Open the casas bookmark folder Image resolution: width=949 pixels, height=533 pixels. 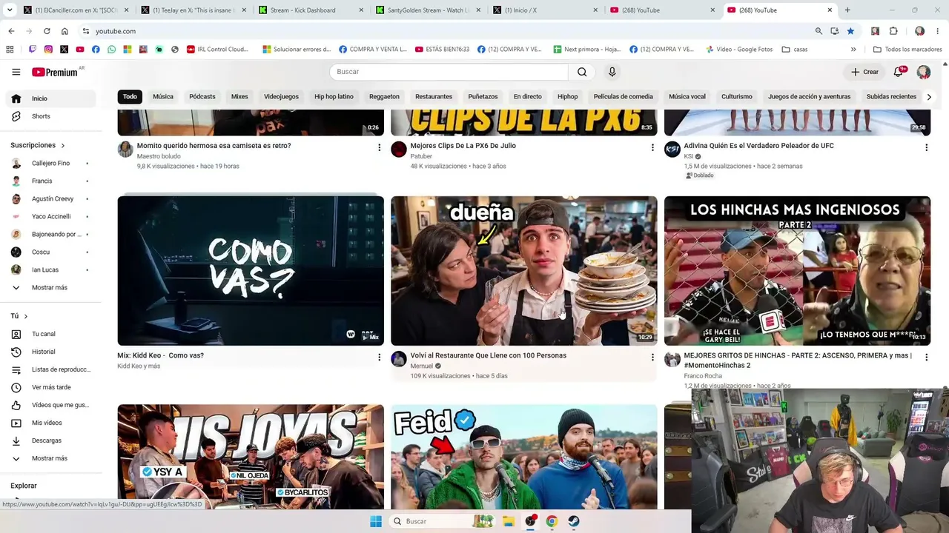[795, 50]
